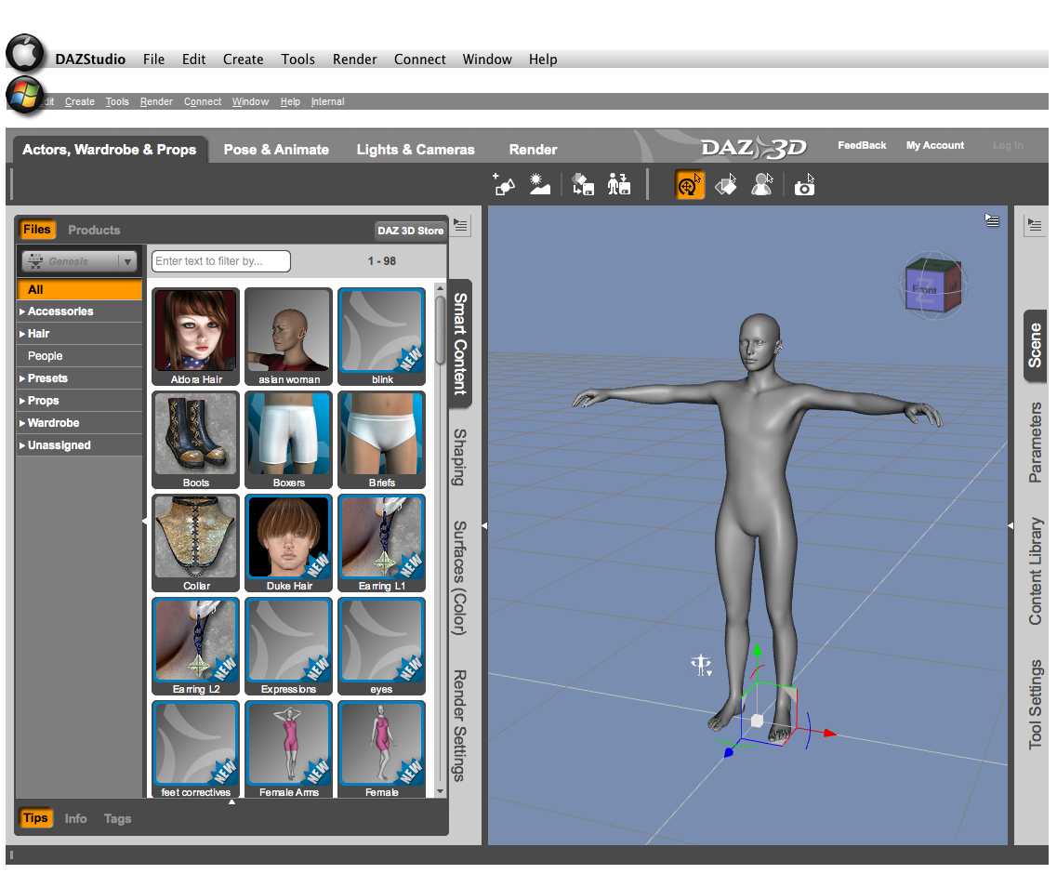The height and width of the screenshot is (874, 1057).
Task: Click the DAZ 3D Store button
Action: [410, 231]
